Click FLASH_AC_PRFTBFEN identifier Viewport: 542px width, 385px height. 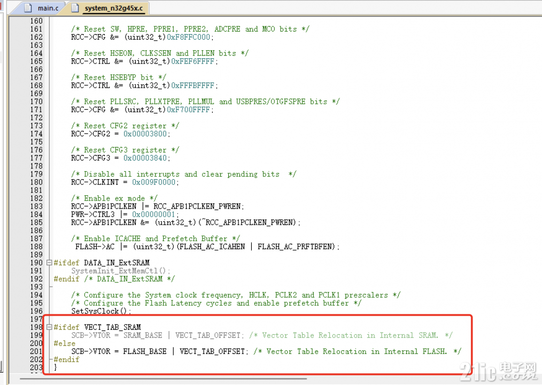[x=294, y=247]
